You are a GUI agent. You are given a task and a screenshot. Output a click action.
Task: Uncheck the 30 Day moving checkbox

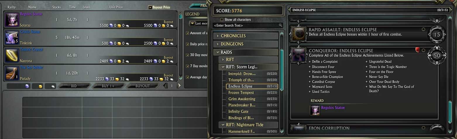click(188, 55)
